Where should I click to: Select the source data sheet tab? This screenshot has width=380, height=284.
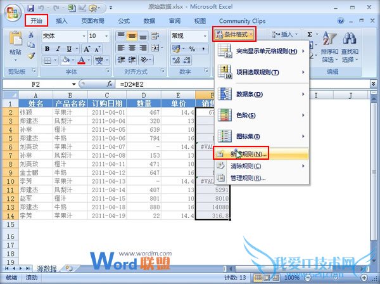[46, 269]
